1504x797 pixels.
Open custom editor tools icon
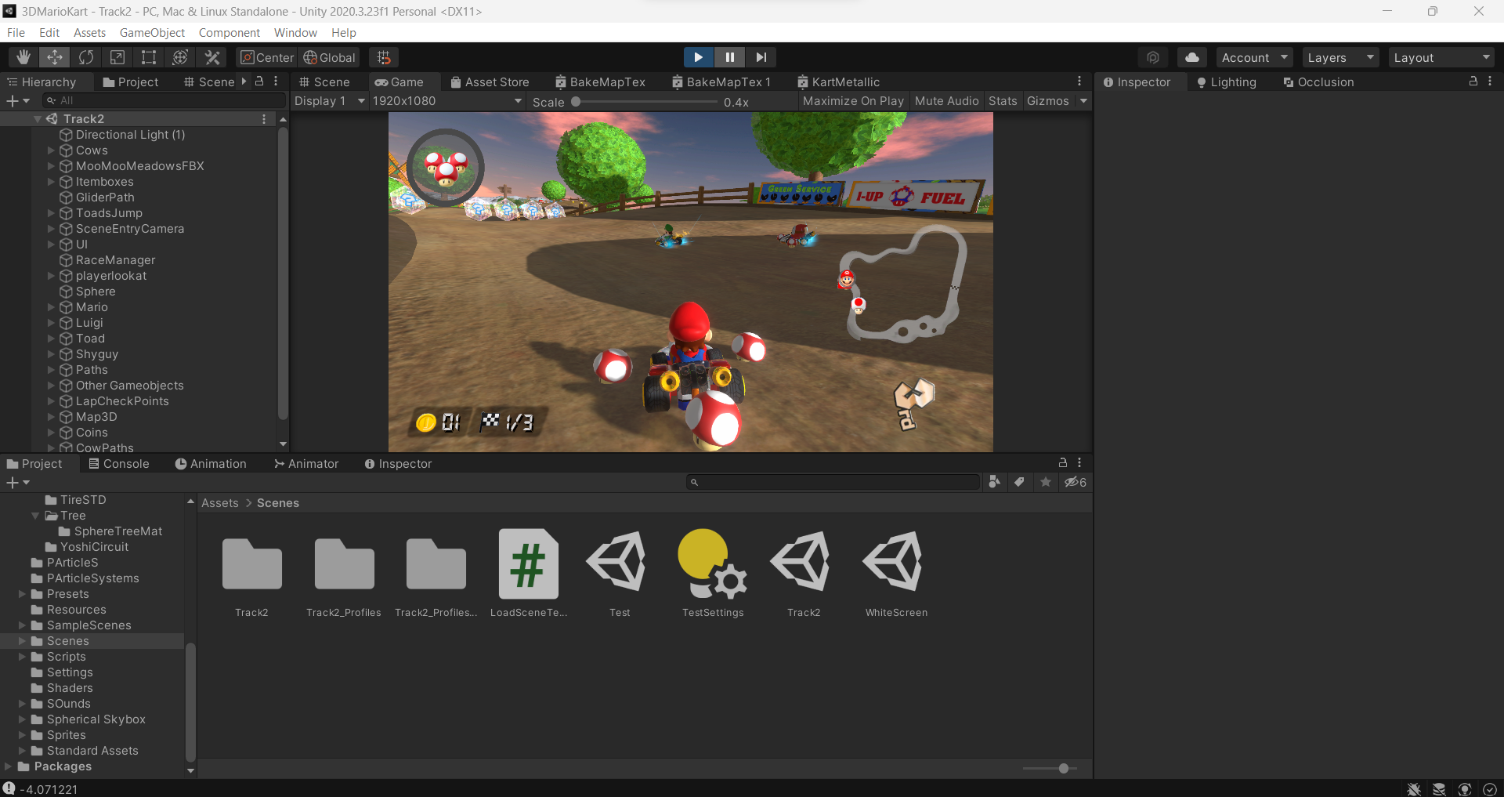(x=211, y=57)
